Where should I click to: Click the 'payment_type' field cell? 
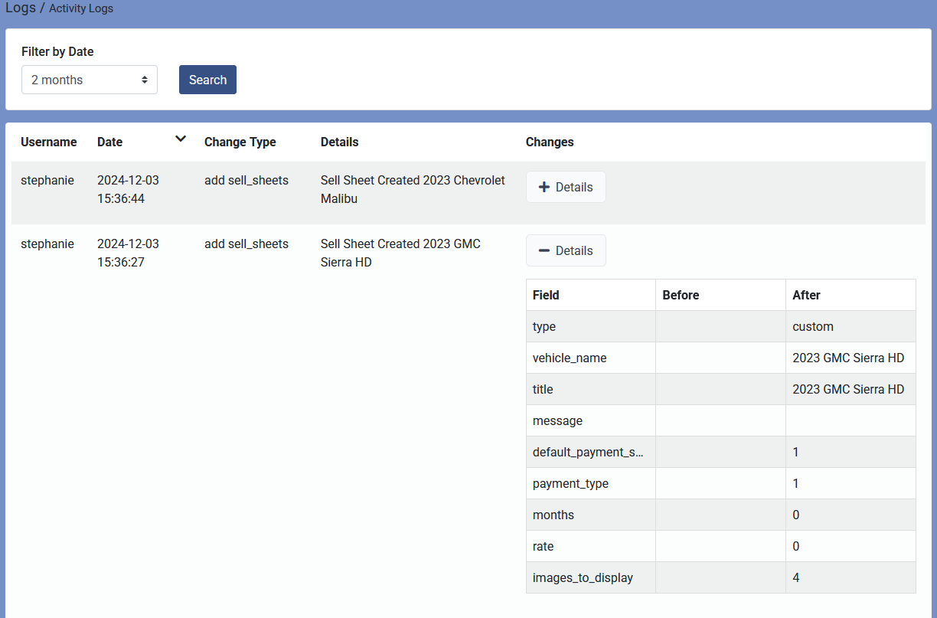[591, 483]
